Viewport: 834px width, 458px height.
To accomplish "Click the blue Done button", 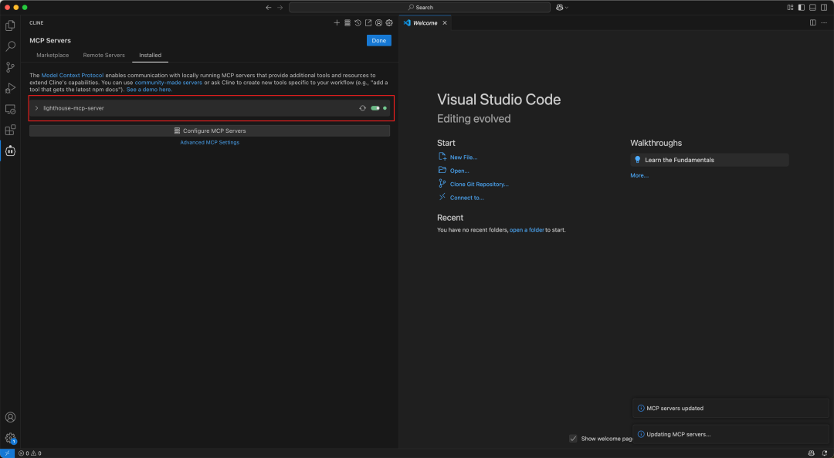I will (378, 40).
